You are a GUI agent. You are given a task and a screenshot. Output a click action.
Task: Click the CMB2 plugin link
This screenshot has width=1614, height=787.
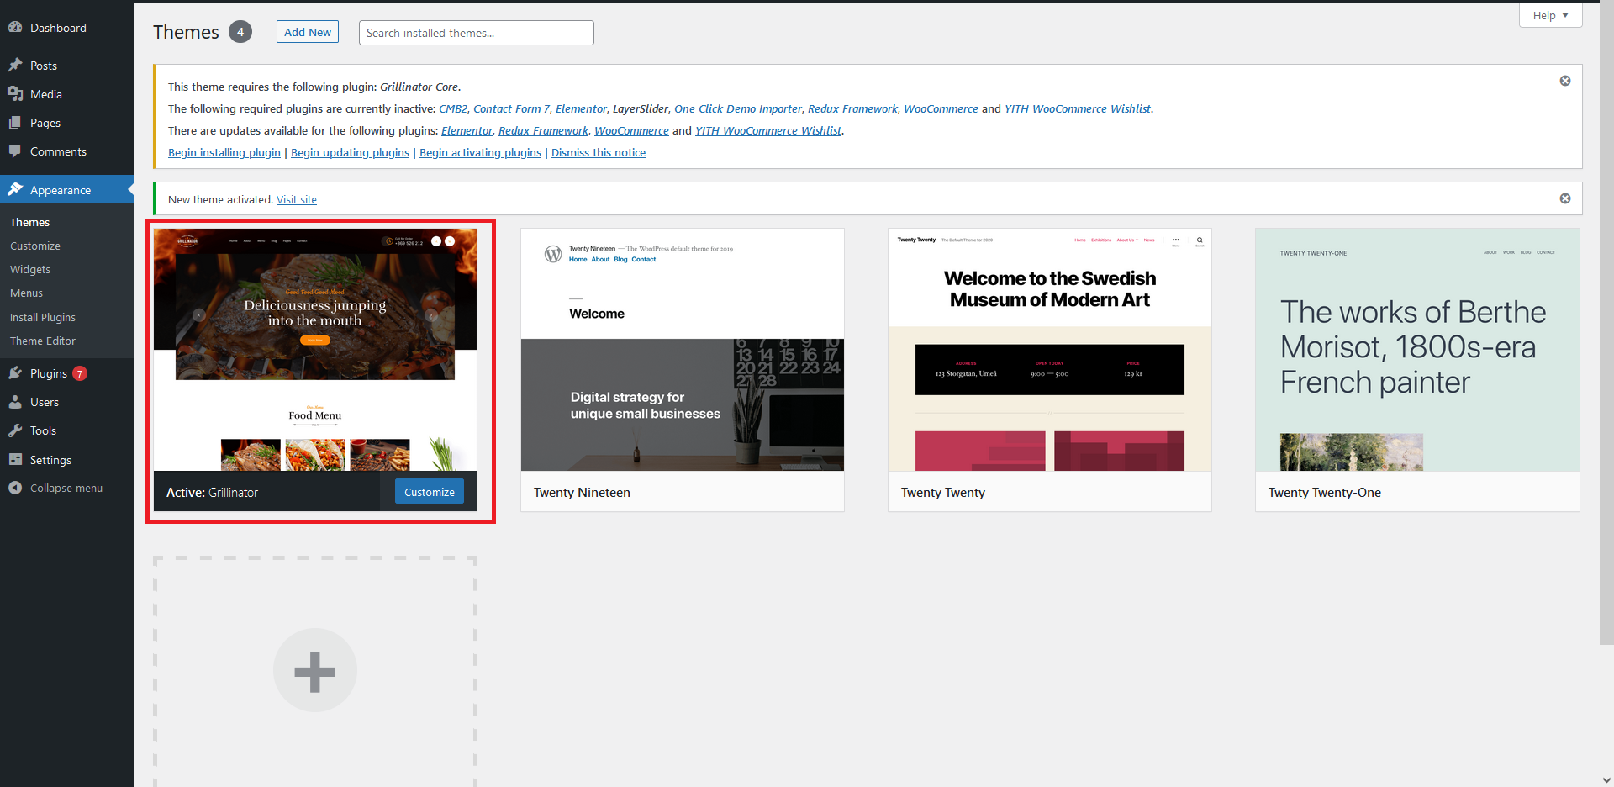pos(453,108)
